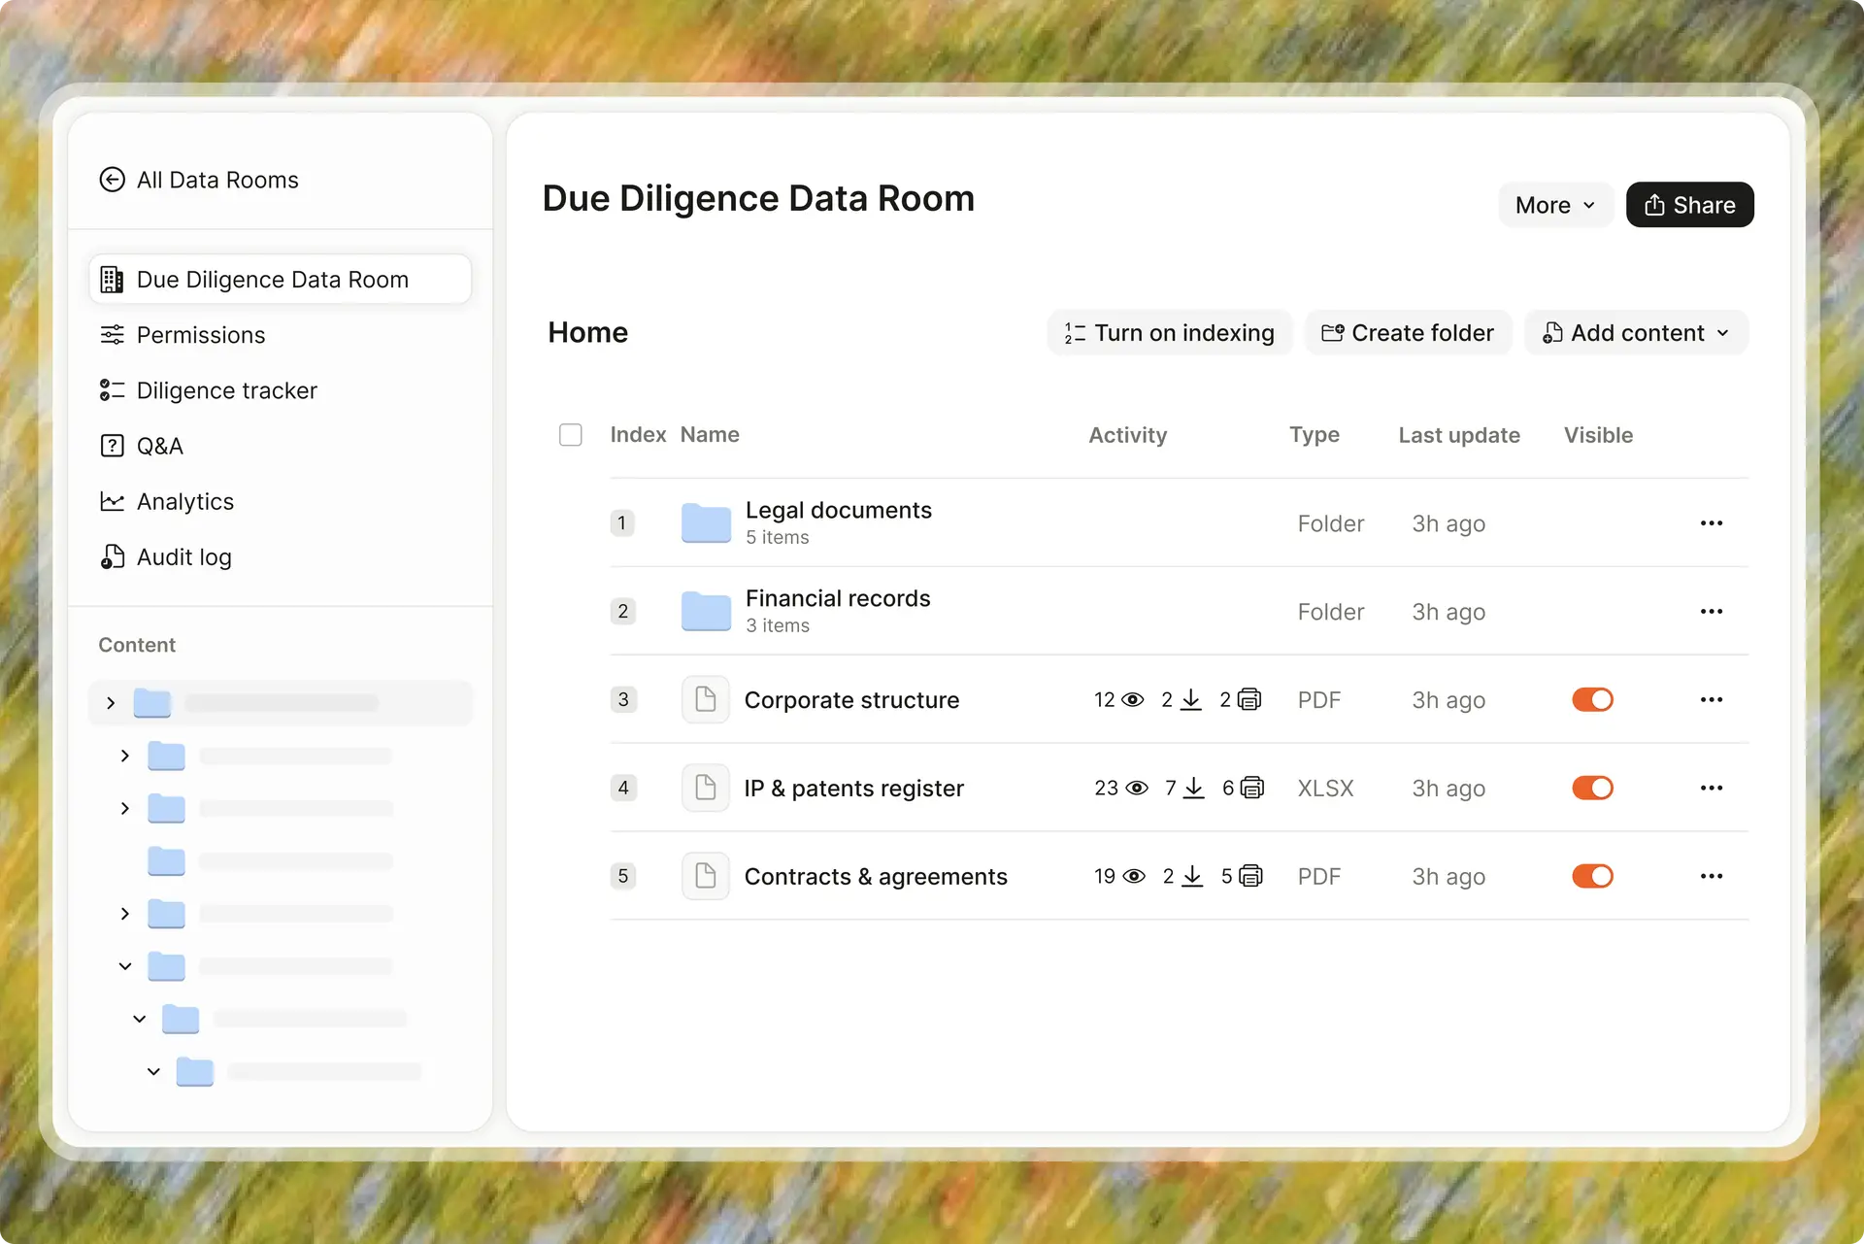Open more options for Legal documents
This screenshot has width=1864, height=1244.
point(1712,523)
